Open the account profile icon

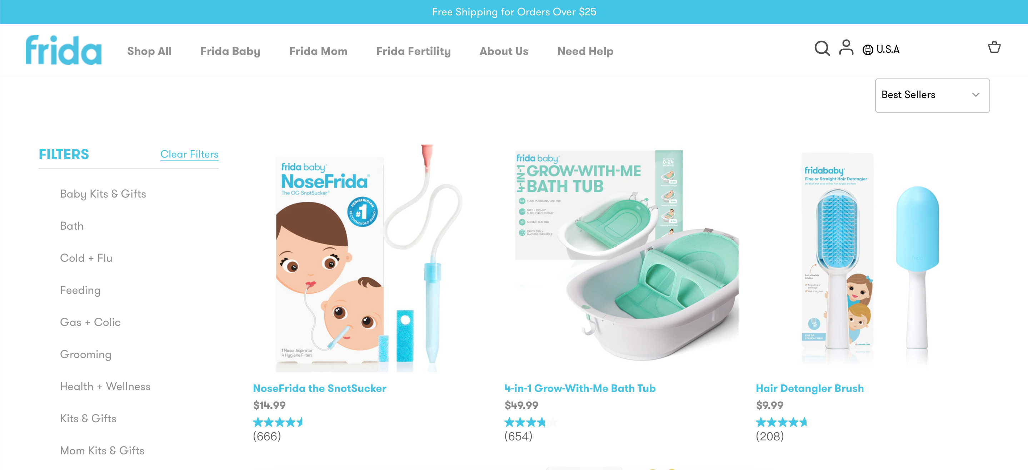pos(846,47)
